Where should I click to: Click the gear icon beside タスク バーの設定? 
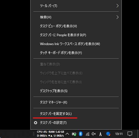[36, 123]
